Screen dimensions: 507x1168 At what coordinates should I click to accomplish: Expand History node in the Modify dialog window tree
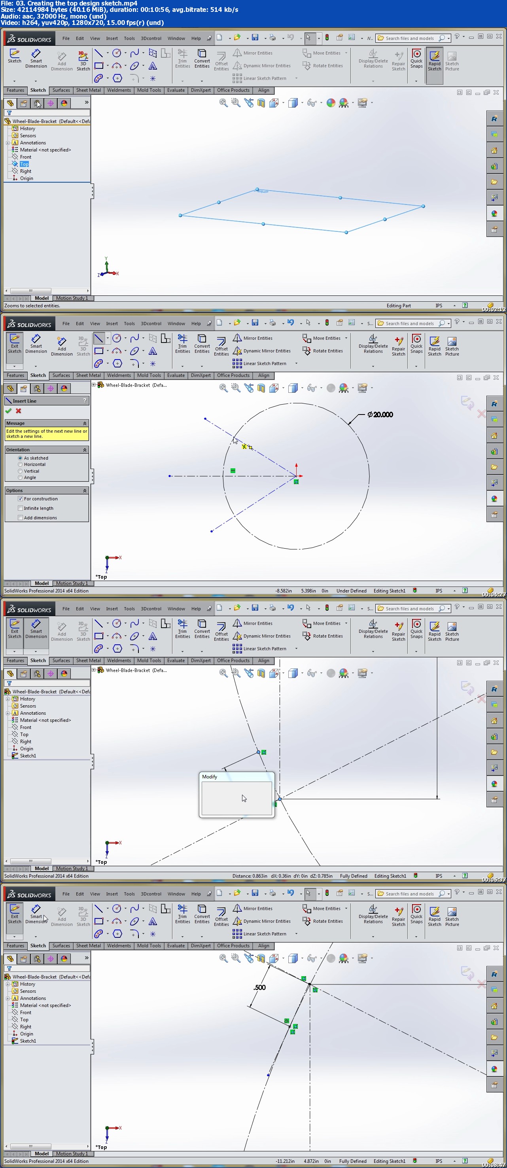[x=8, y=699]
